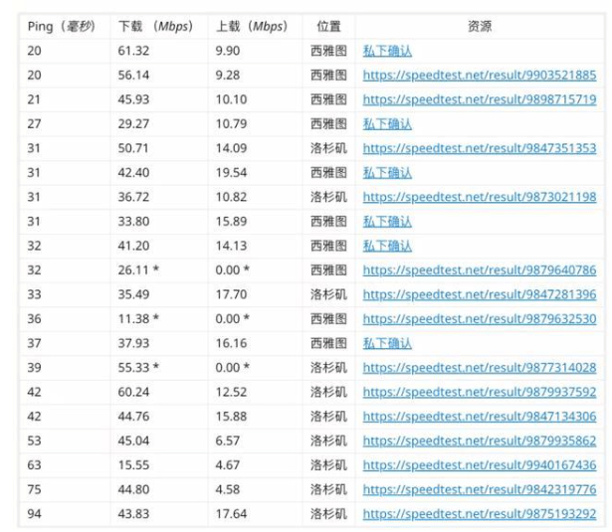Select the download value 44.76
The width and height of the screenshot is (612, 532).
133,417
